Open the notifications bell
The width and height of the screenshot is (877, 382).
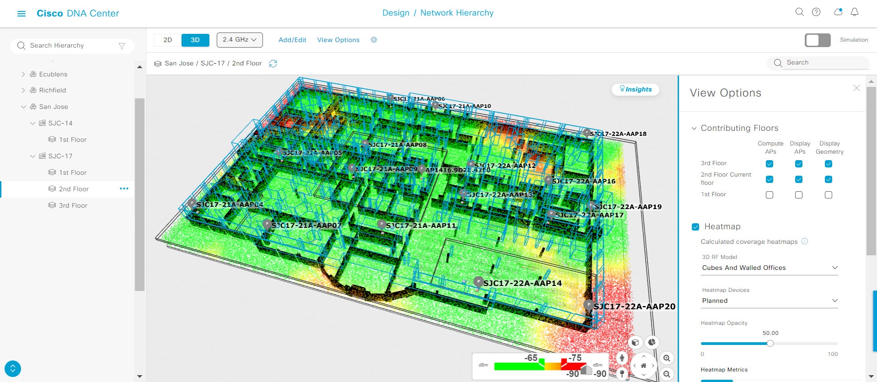[x=855, y=12]
